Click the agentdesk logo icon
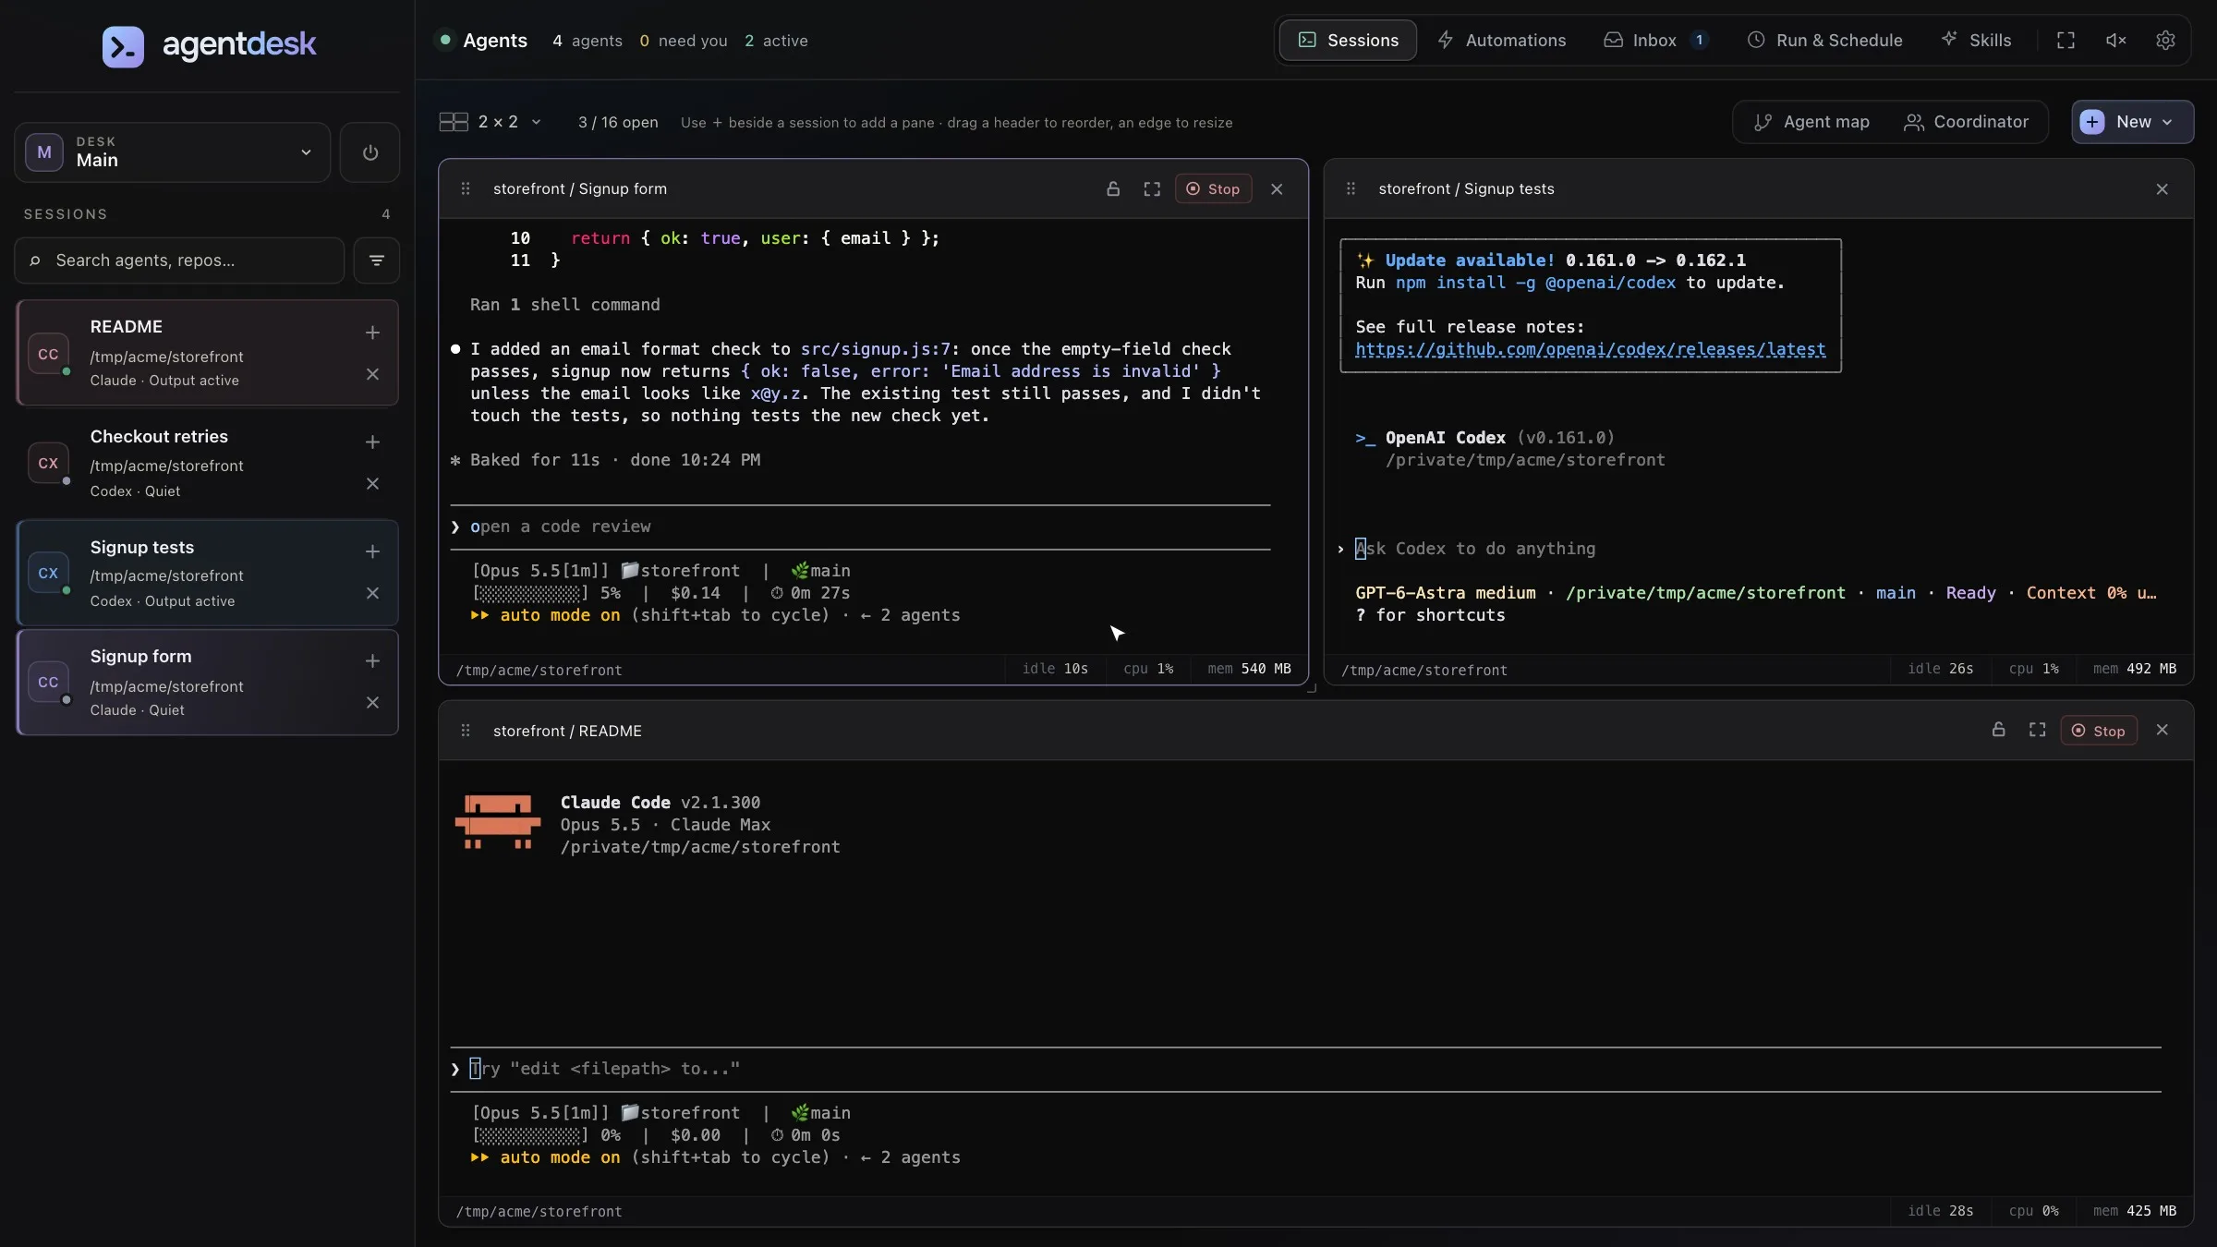Image resolution: width=2217 pixels, height=1247 pixels. (x=123, y=46)
